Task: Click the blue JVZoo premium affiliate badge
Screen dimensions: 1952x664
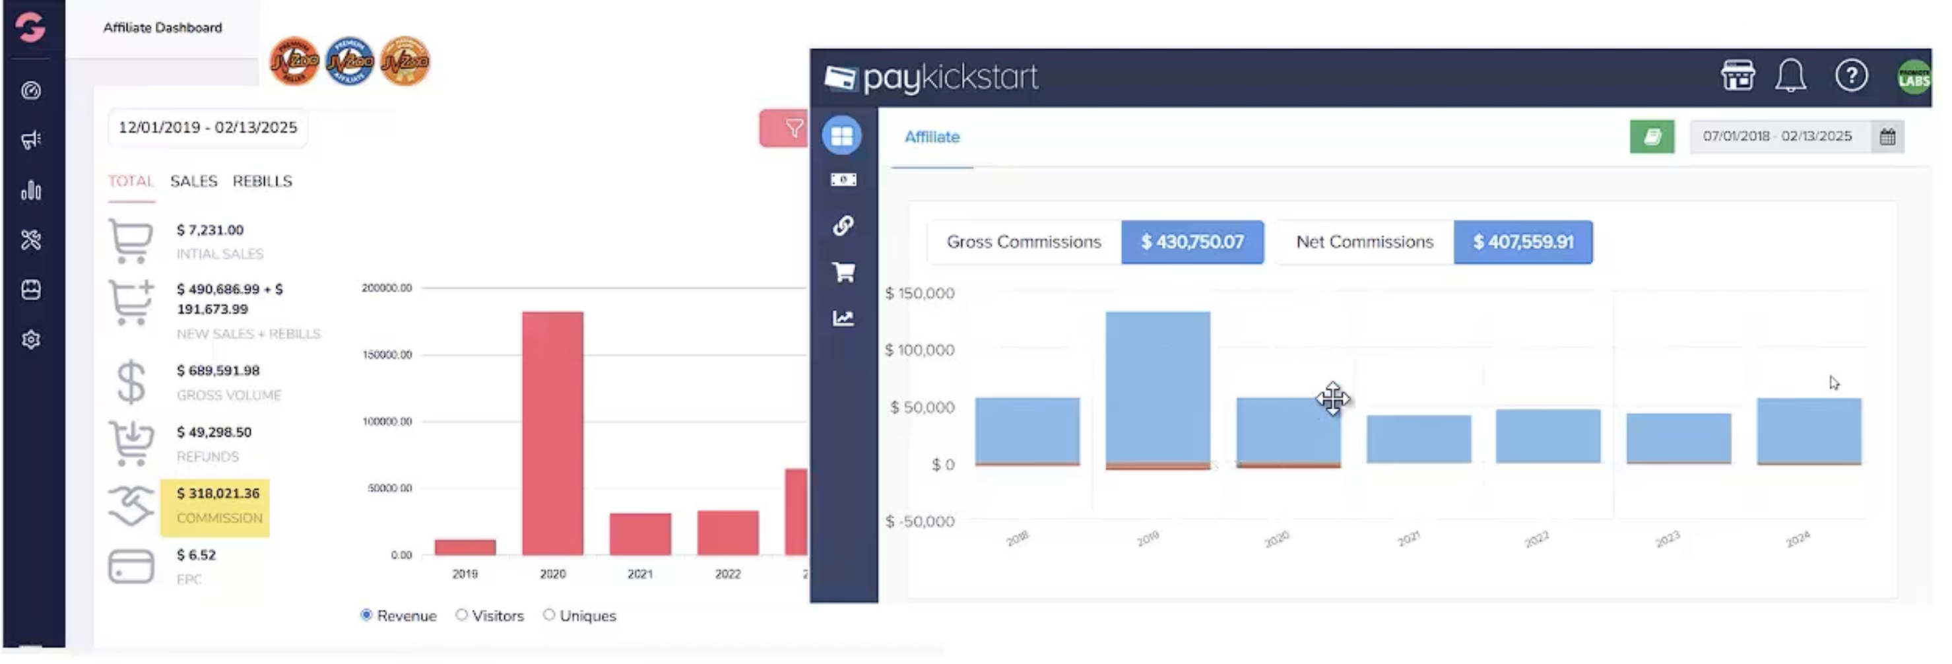Action: click(349, 61)
